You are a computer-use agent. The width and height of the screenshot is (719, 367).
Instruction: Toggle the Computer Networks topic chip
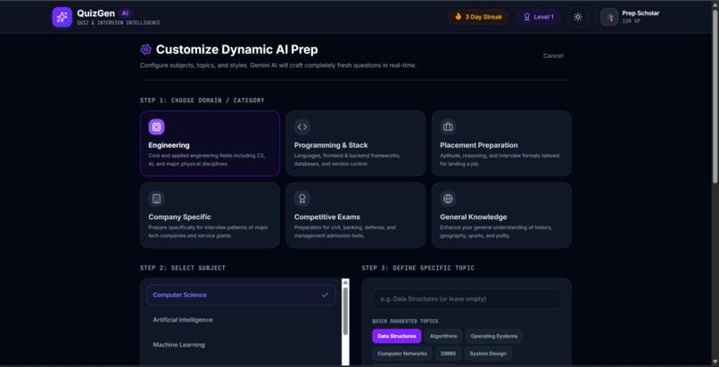tap(402, 354)
